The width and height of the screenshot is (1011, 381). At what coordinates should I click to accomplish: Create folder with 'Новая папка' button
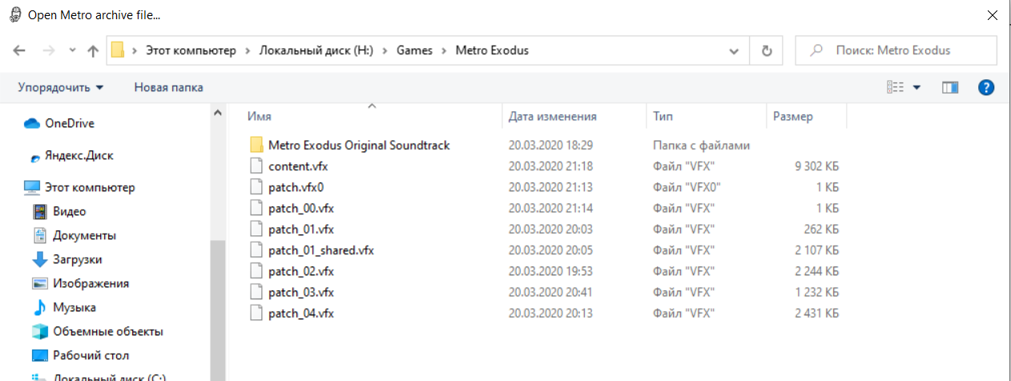coord(168,86)
